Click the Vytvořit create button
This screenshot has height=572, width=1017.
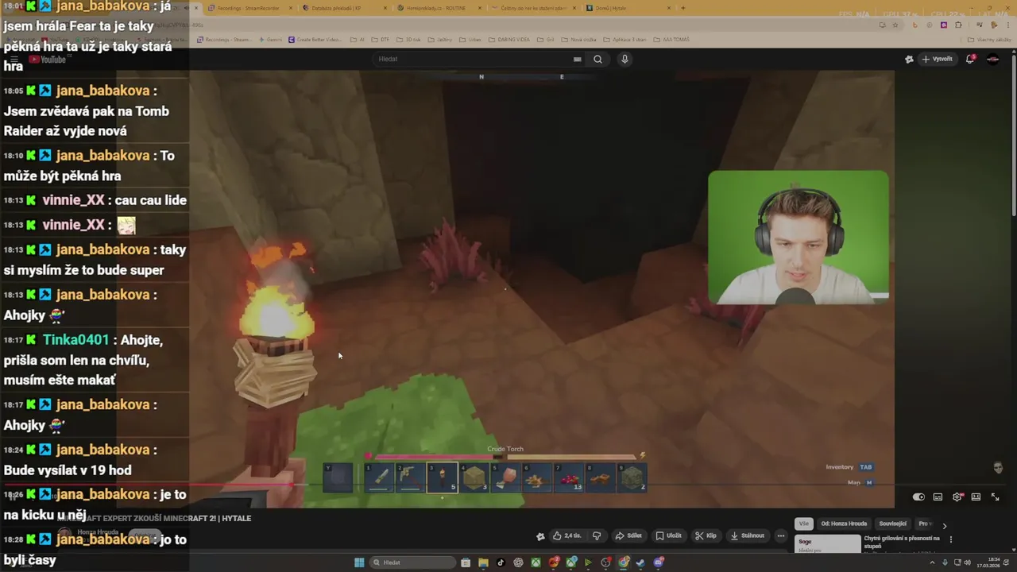pos(938,59)
